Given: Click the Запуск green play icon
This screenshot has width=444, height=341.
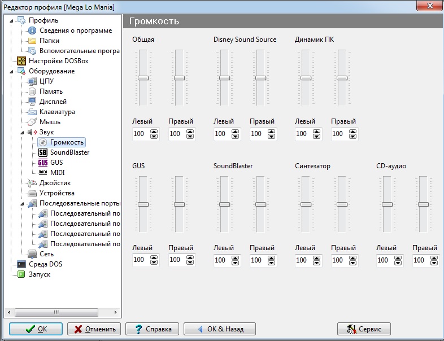Looking at the screenshot, I should (x=21, y=274).
